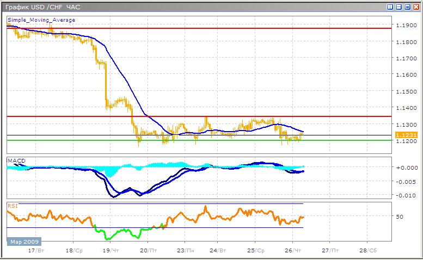Image resolution: width=423 pixels, height=260 pixels.
Task: Click the 1.1231 current price tag
Action: point(405,135)
